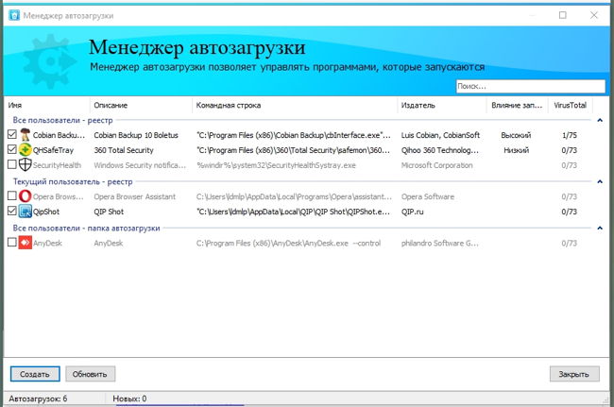Enable the Opera Browser Assistant entry

(x=12, y=195)
